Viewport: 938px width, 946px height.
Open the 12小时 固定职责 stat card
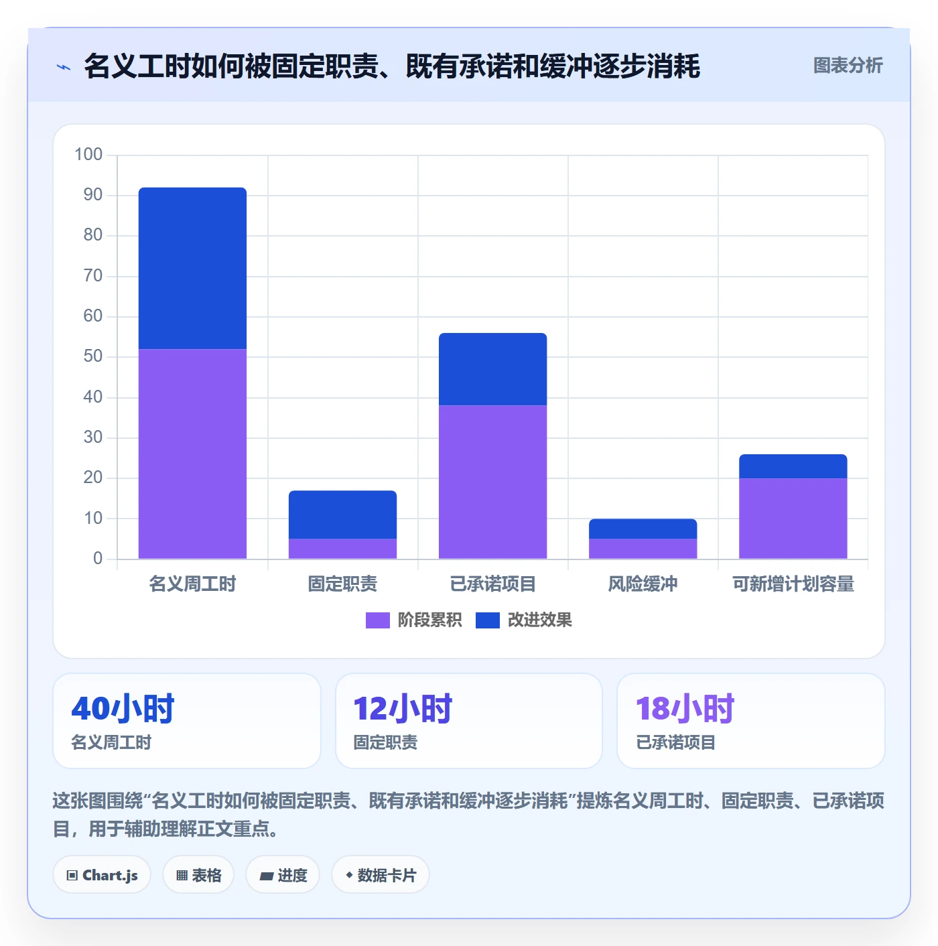469,721
